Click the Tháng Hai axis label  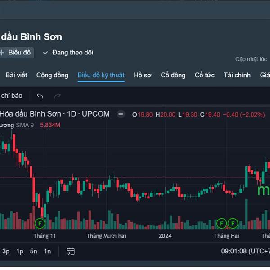click(x=227, y=236)
